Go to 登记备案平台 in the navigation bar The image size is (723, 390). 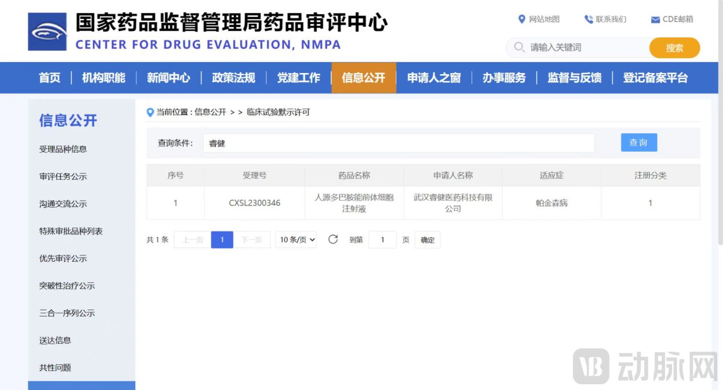click(x=655, y=78)
